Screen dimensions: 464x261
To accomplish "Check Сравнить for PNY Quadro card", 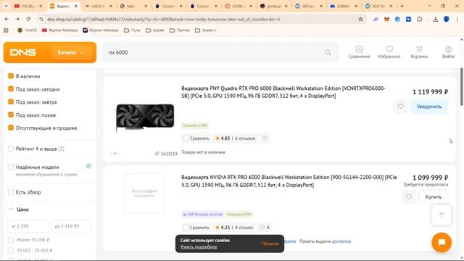I will point(186,138).
